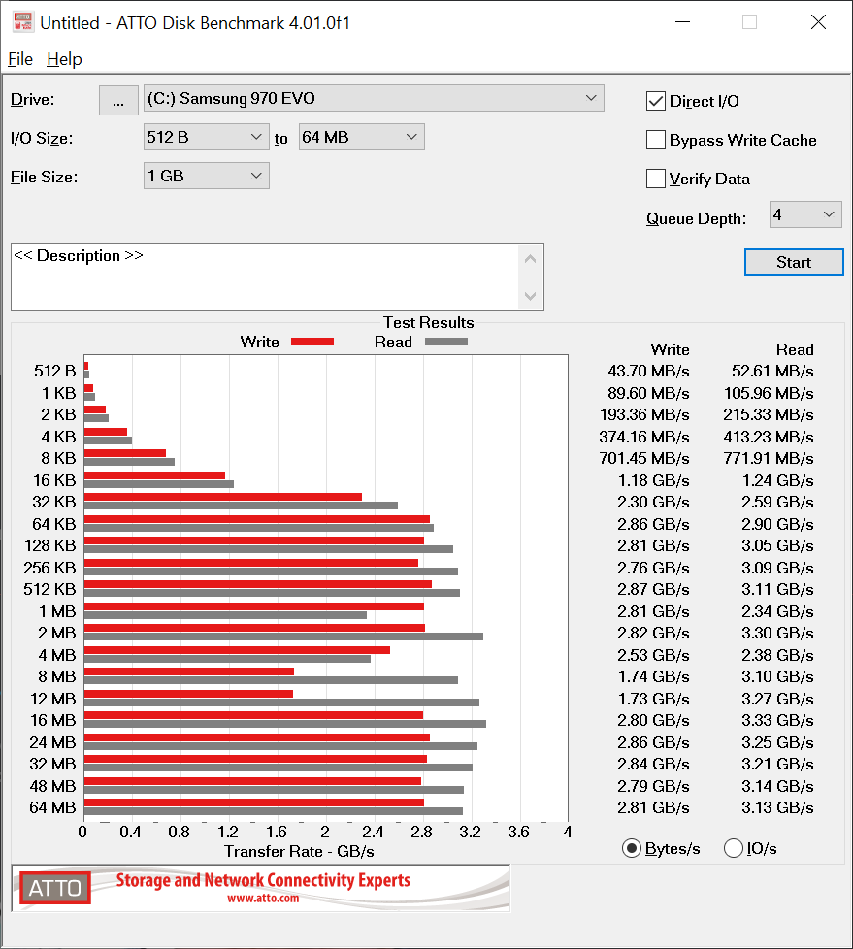This screenshot has height=949, width=853.
Task: Click the 64 KB read value 2.90 GB/s
Action: pyautogui.click(x=778, y=524)
